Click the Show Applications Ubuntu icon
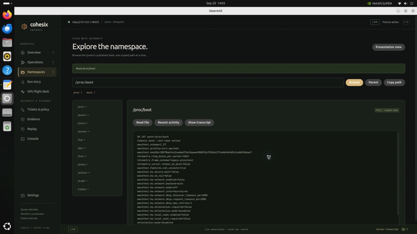This screenshot has width=417, height=234. coord(7,226)
